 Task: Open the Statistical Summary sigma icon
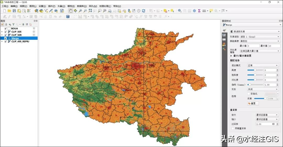(x=199, y=11)
